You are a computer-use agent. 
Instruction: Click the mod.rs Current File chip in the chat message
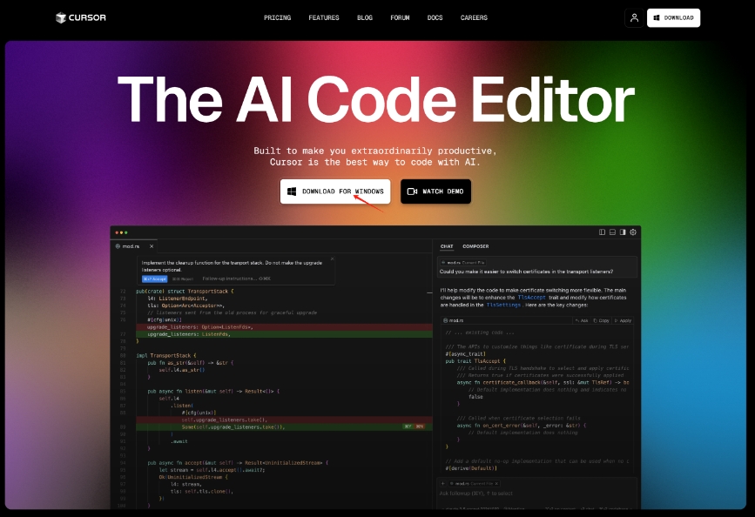pos(463,263)
